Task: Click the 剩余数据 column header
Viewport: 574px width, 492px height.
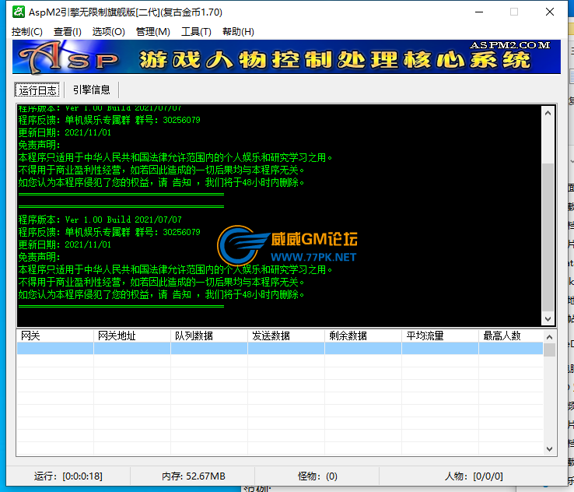Action: click(x=363, y=336)
